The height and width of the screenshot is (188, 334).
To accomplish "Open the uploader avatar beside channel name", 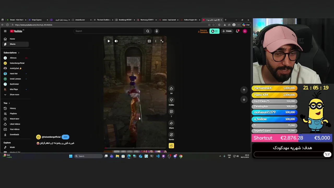I will 38,137.
